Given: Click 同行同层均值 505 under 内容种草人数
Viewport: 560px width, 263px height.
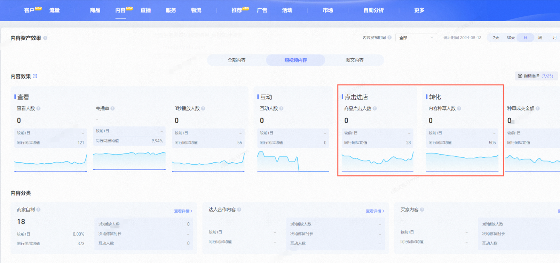Looking at the screenshot, I should pos(462,142).
